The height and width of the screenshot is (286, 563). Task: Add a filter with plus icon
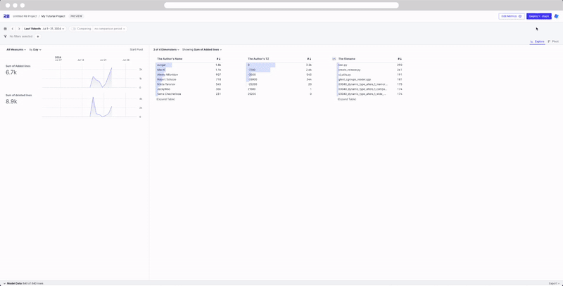coord(38,37)
